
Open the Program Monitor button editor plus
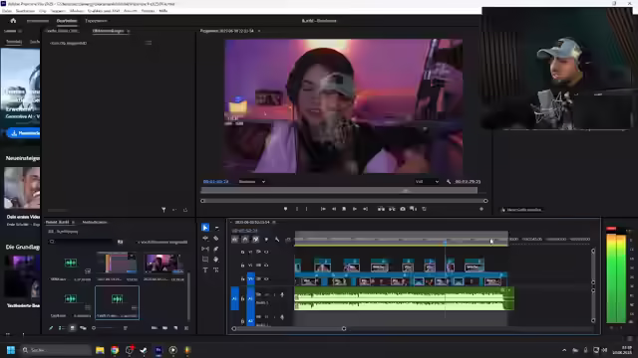click(x=481, y=209)
